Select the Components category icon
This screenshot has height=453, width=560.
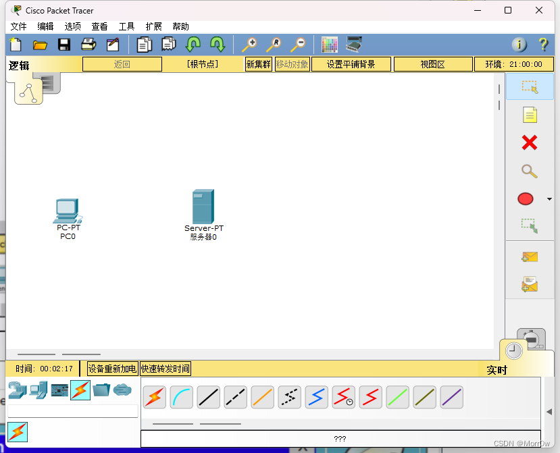59,390
